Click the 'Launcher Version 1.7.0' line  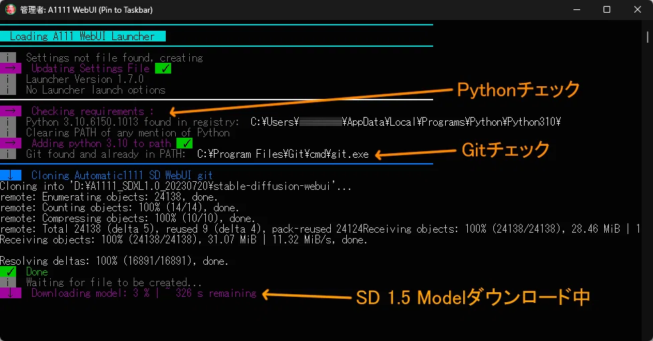point(85,79)
